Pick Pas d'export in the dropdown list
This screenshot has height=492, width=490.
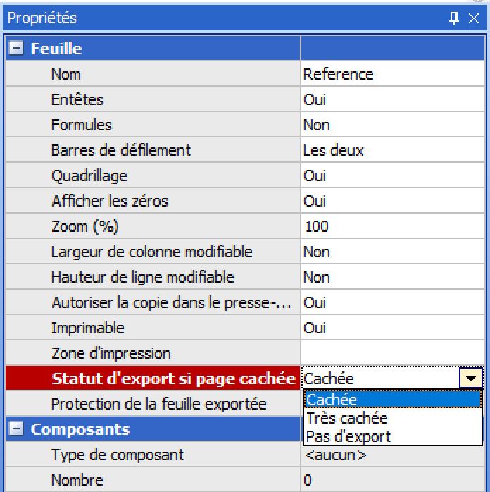click(393, 436)
